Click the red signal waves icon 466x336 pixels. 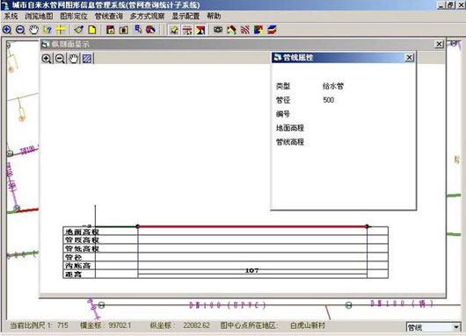pos(245,30)
